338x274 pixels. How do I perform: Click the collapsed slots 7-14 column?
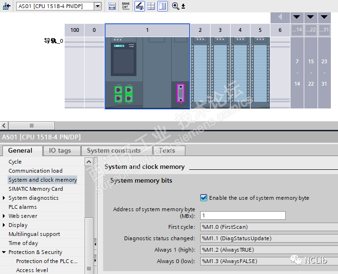click(297, 73)
